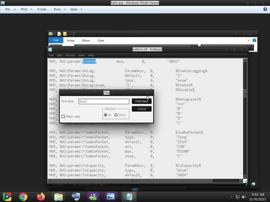Open Notepad File menu
The height and width of the screenshot is (202, 270).
click(51, 55)
